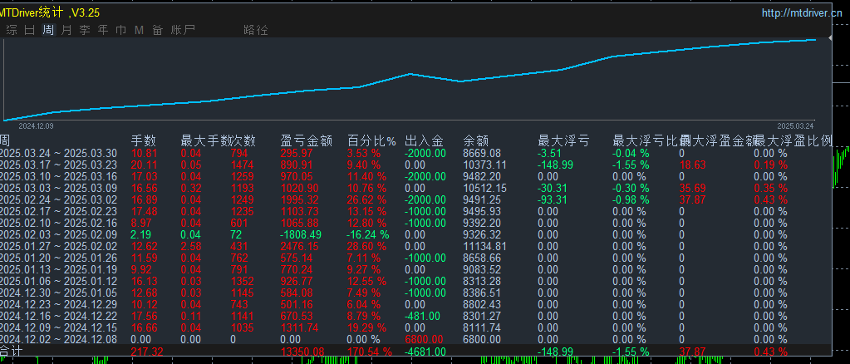Open the http://mtdriver.cn link
This screenshot has width=850, height=364.
click(802, 13)
